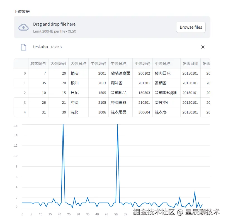The width and height of the screenshot is (226, 222).
Task: Select cell 300604 in row 4
Action: [142, 112]
